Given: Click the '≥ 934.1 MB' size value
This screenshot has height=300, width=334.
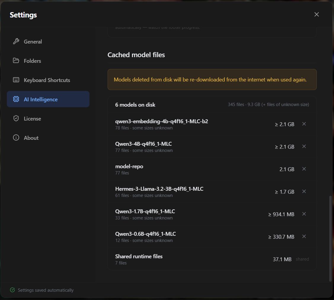Looking at the screenshot, I should point(281,214).
